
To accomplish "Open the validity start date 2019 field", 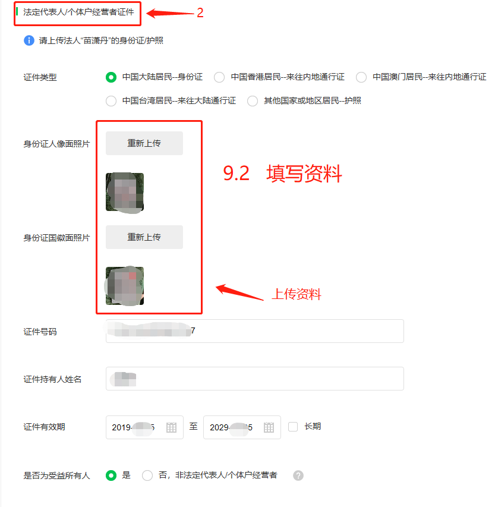I will (x=144, y=427).
